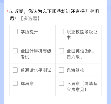Choose the 泉海驾校 option text
Viewport: 111px width, 104px height.
click(76, 70)
